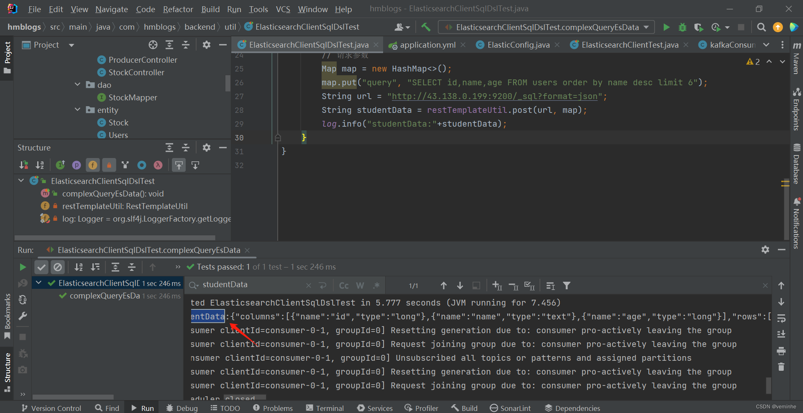The image size is (803, 413).
Task: Click backend breadcrumb in navigation bar
Action: 199,27
